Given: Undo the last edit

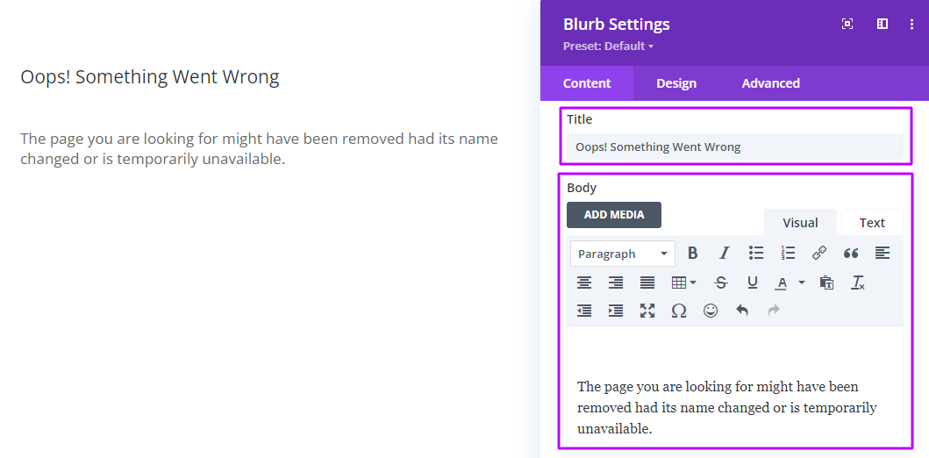Looking at the screenshot, I should pos(742,311).
